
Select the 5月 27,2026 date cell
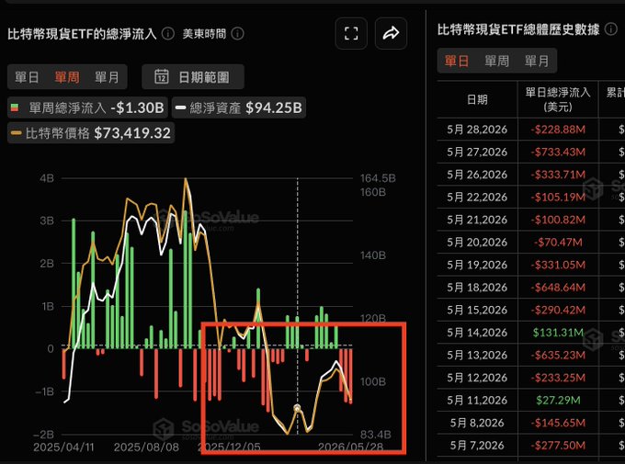point(477,152)
